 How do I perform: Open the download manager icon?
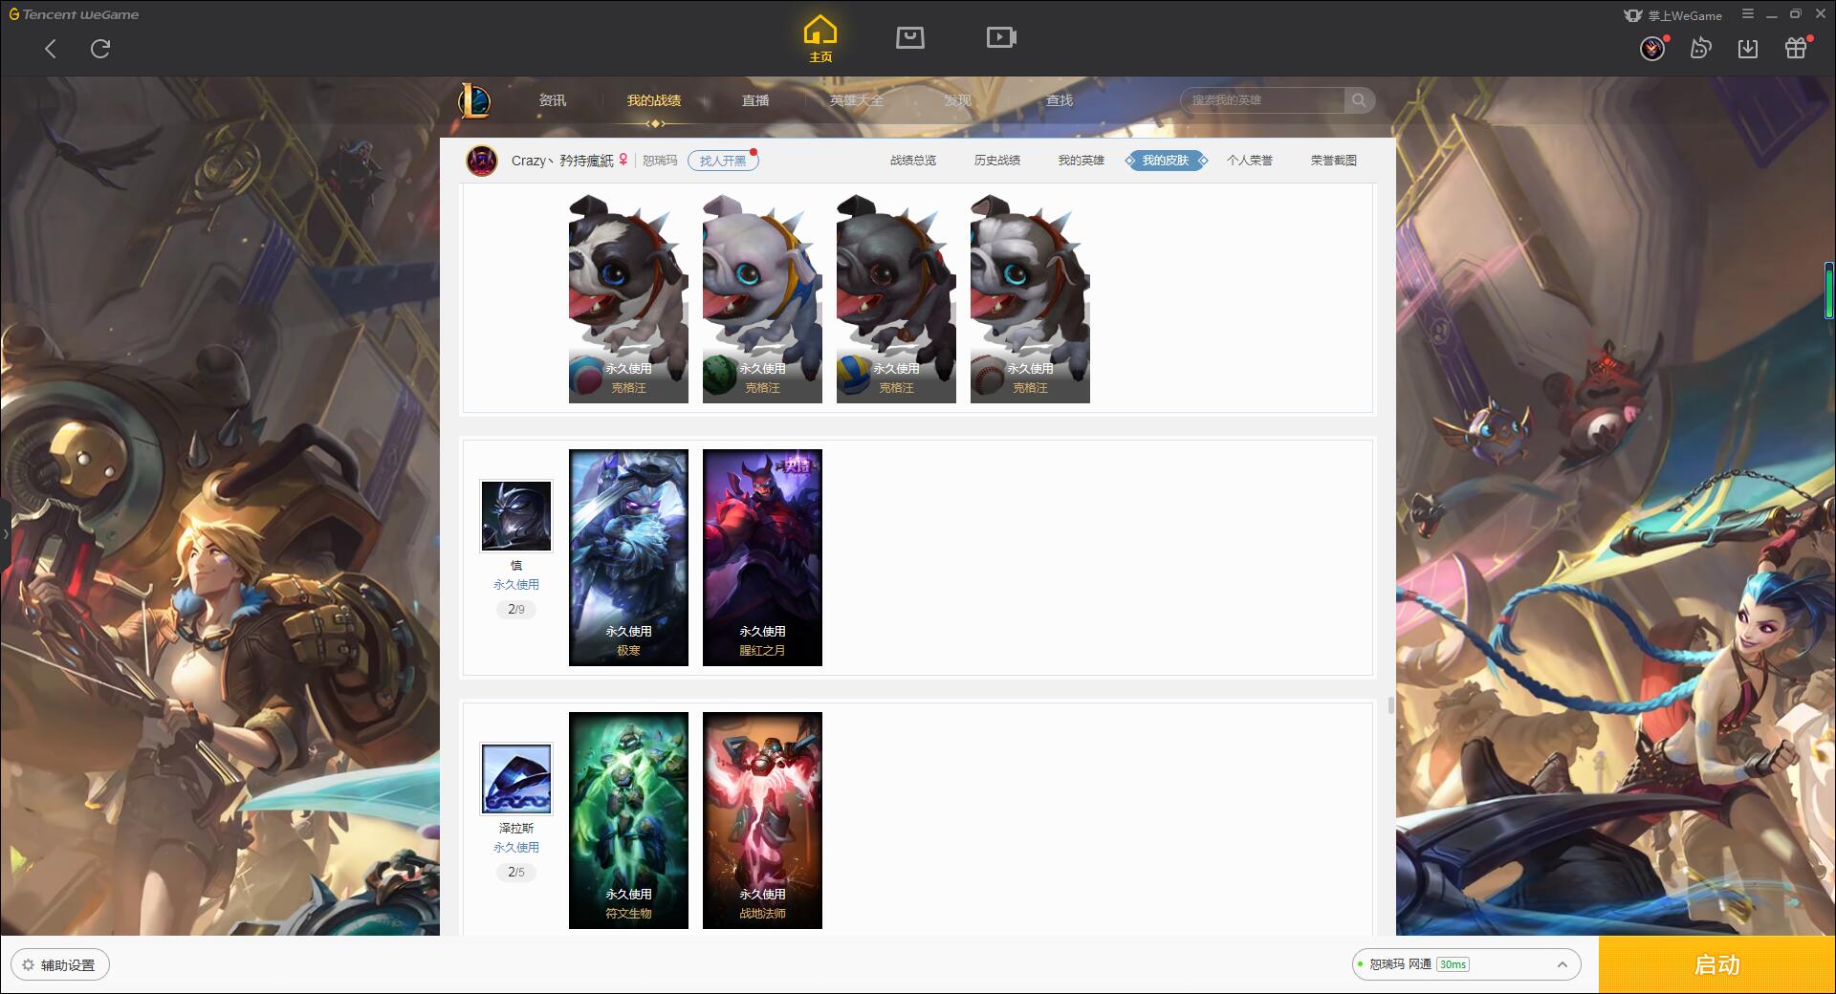[1748, 48]
